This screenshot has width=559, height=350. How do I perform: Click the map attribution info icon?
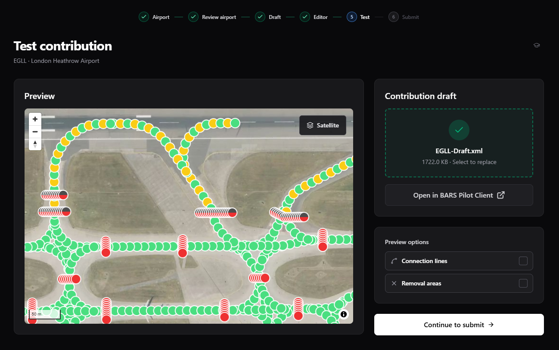click(x=344, y=314)
